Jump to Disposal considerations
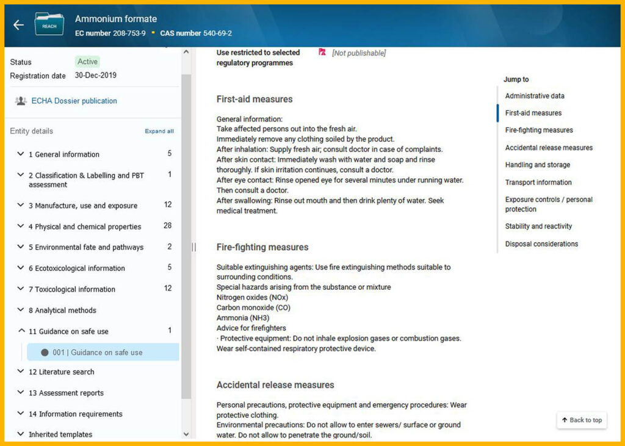The height and width of the screenshot is (446, 625). (x=541, y=243)
